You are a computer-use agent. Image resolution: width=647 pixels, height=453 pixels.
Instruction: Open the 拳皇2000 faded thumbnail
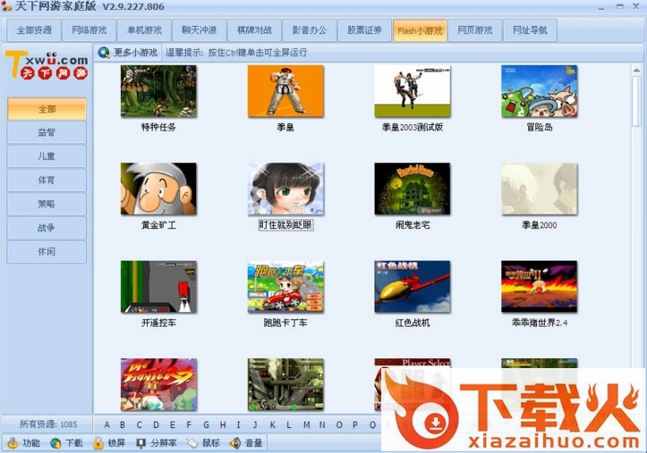[x=540, y=189]
